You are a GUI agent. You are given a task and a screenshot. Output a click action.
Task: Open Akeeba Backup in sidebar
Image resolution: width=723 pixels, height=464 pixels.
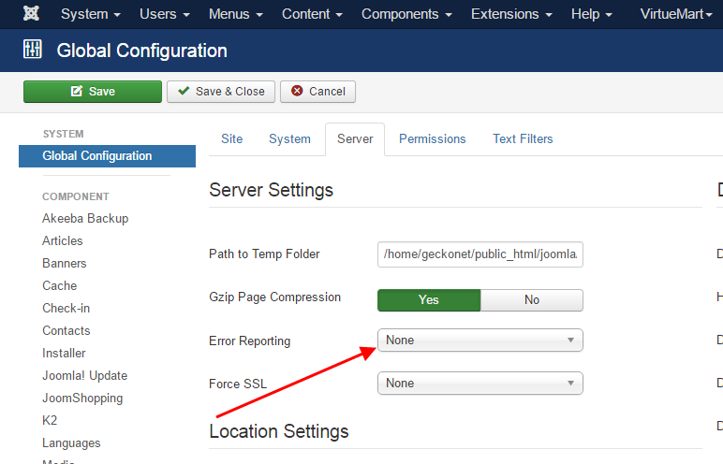click(x=85, y=219)
